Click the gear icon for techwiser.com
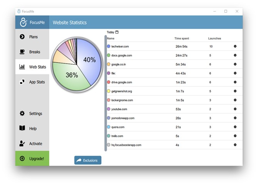This screenshot has height=185, width=258. point(235,46)
